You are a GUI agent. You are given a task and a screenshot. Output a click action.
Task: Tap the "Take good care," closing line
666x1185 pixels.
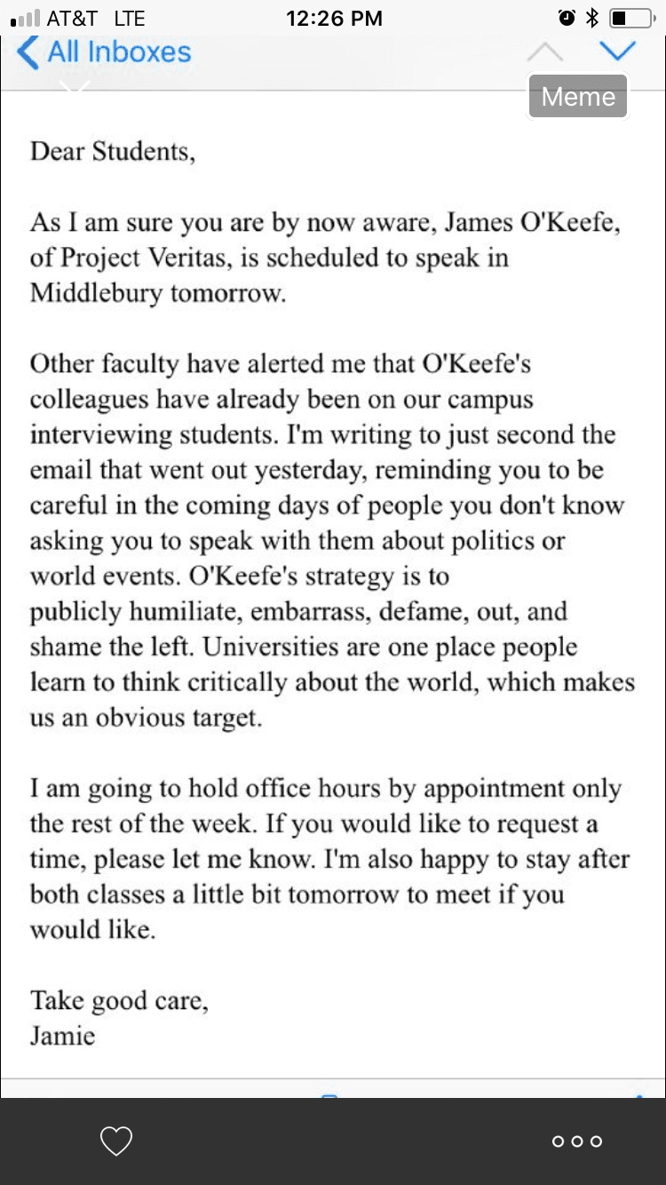tap(120, 1001)
